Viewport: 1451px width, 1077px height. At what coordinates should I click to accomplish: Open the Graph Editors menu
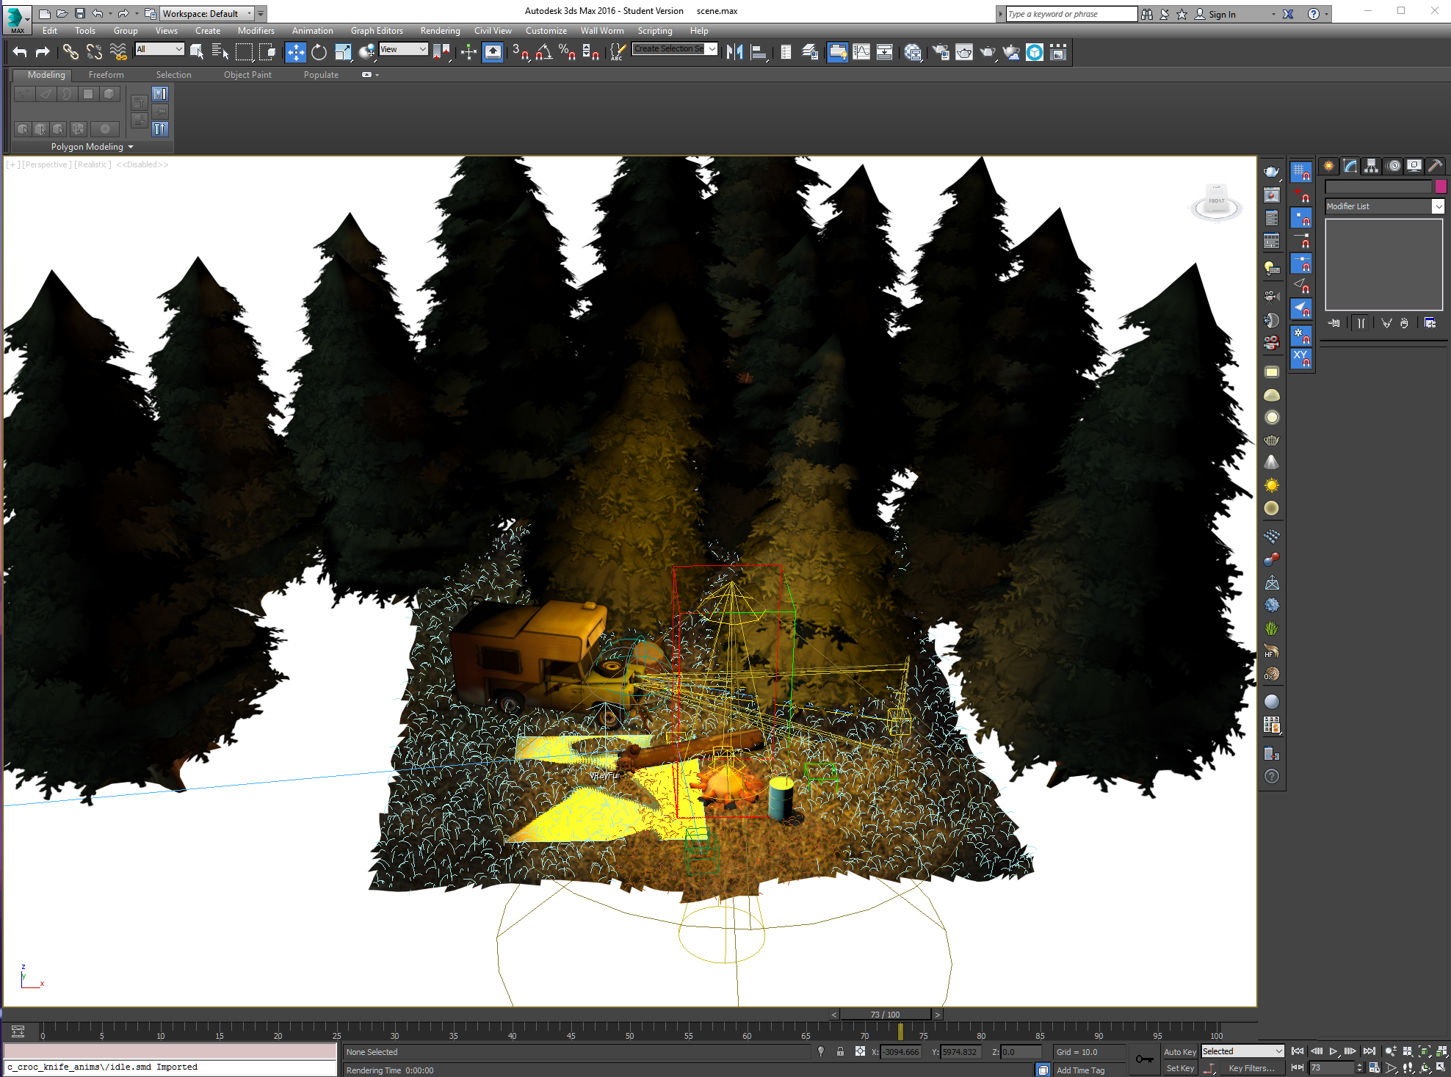[x=377, y=31]
